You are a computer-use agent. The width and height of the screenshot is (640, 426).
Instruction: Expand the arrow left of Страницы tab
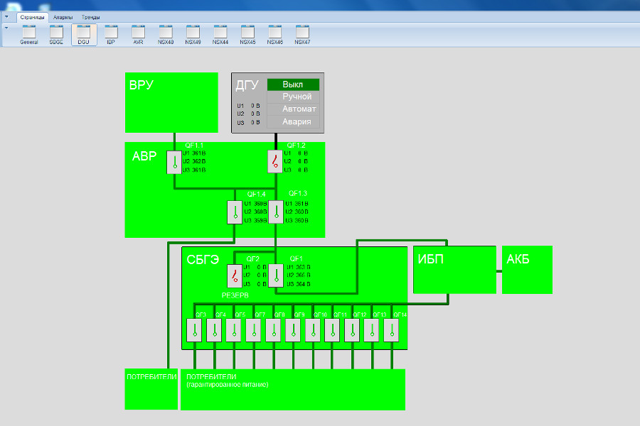(6, 17)
